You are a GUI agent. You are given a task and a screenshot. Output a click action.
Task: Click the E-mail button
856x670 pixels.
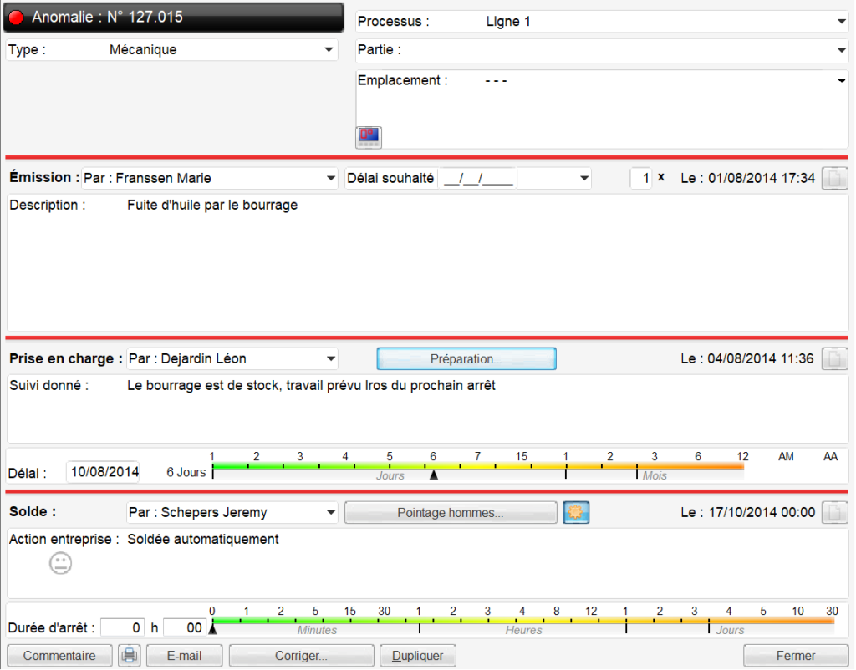coord(184,655)
